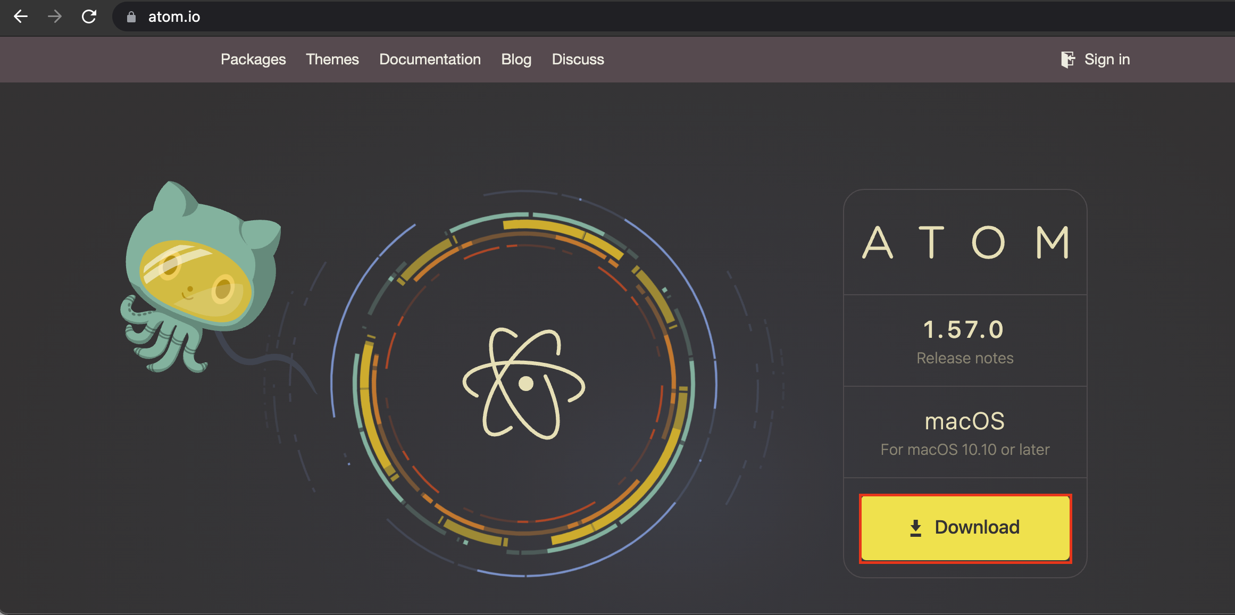Image resolution: width=1235 pixels, height=615 pixels.
Task: Click the download arrow icon on button
Action: pyautogui.click(x=915, y=528)
